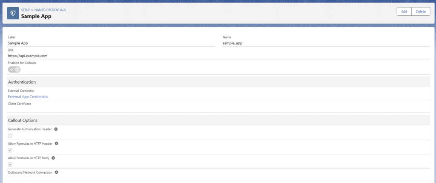Uncheck the Allow Formulas in HTTP Header checkbox
Viewport: 436px width, 183px height.
tap(10, 150)
